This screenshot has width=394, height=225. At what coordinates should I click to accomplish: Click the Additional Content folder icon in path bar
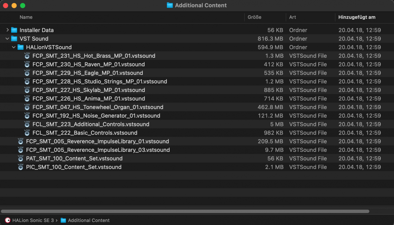63,220
